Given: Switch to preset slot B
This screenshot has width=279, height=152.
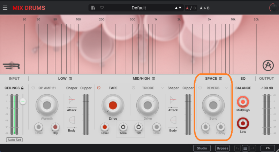Looking at the screenshot, I should 195,8.
